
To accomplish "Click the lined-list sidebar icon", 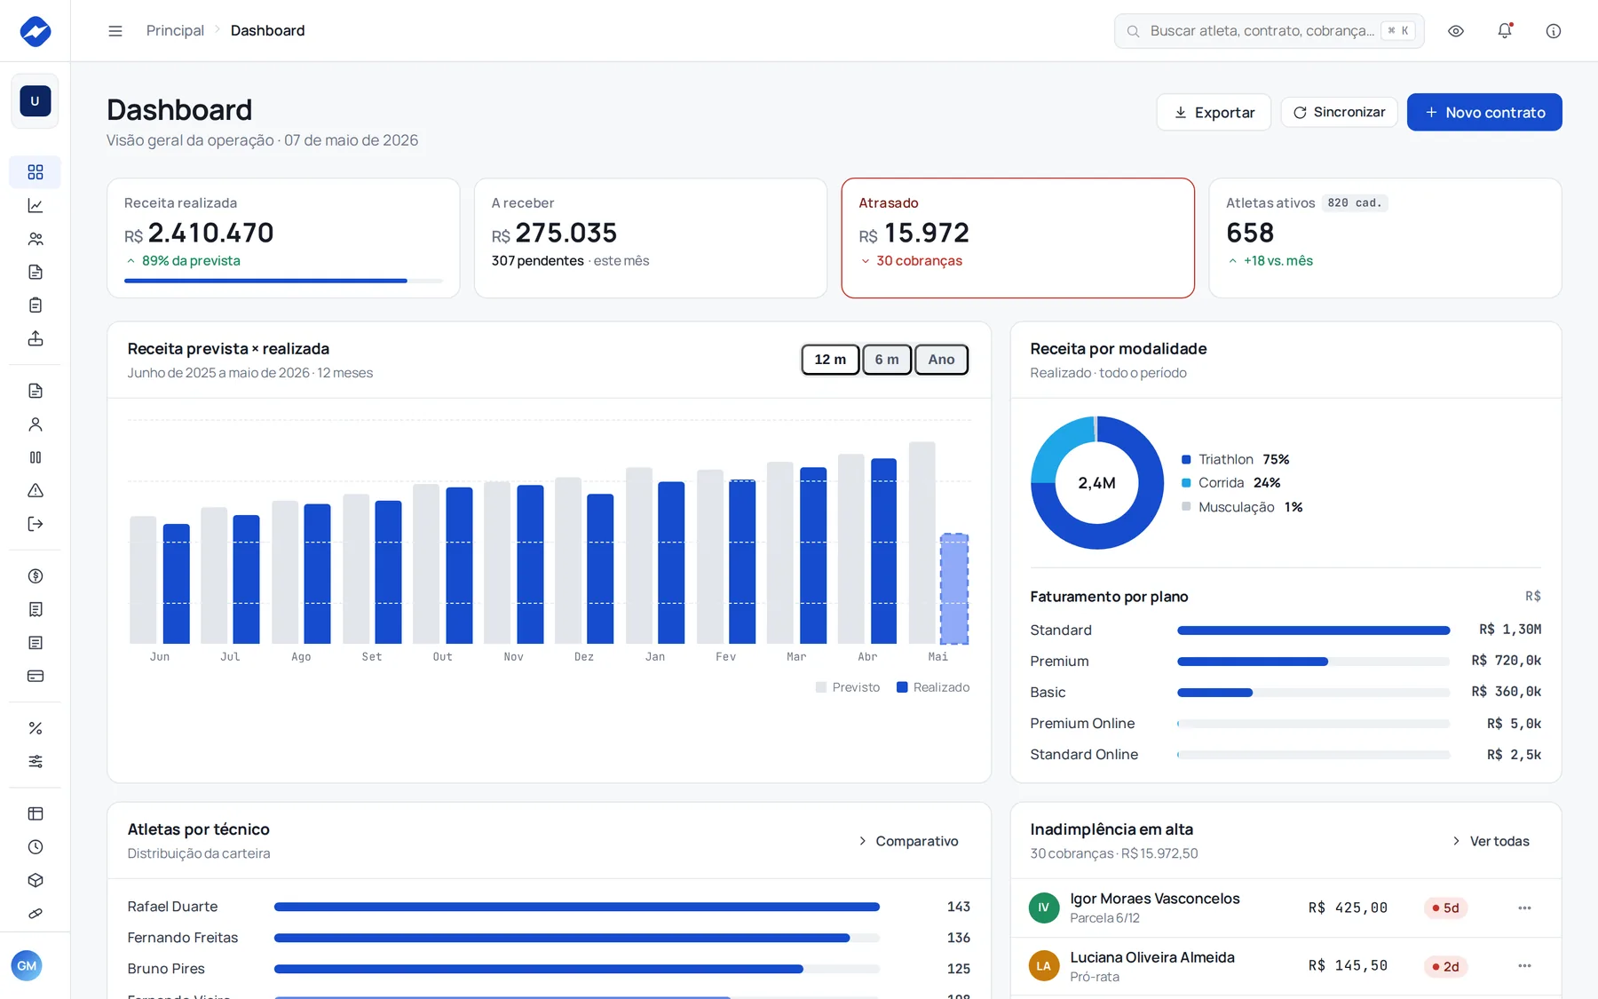I will [x=36, y=643].
